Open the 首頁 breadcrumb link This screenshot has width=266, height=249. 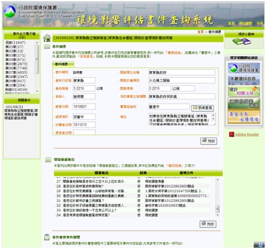pyautogui.click(x=200, y=32)
